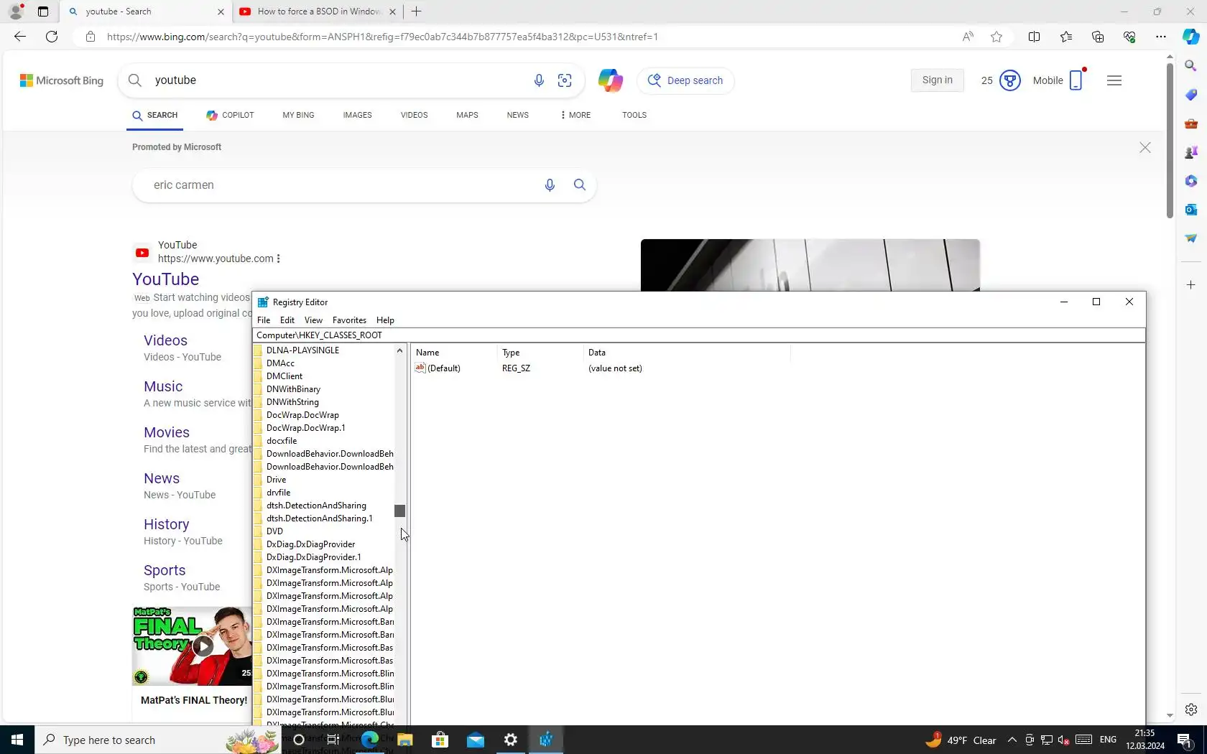This screenshot has width=1207, height=754.
Task: Switch to the Videos tab on Bing
Action: click(x=414, y=115)
